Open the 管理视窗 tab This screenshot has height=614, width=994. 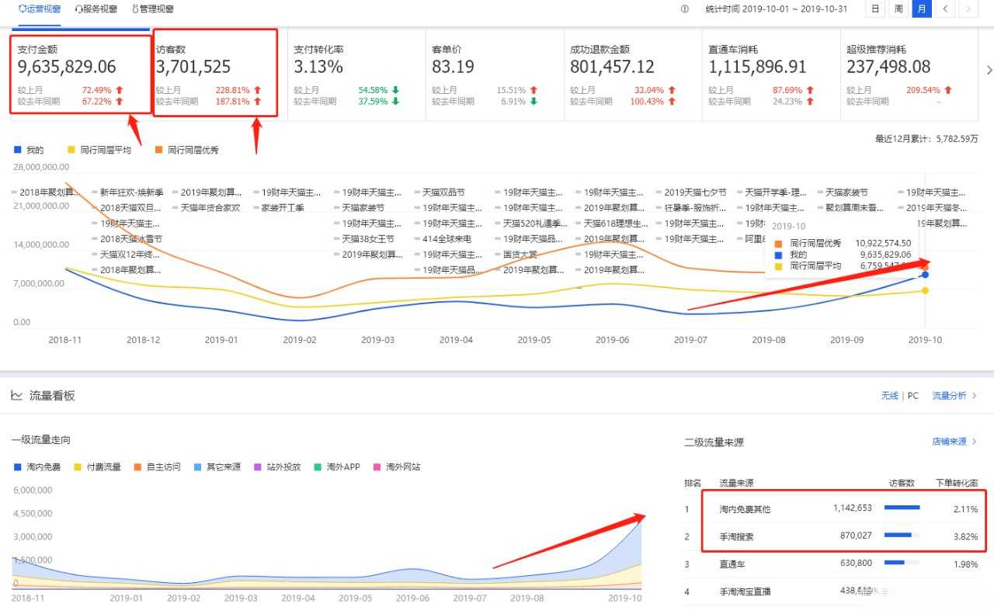152,9
